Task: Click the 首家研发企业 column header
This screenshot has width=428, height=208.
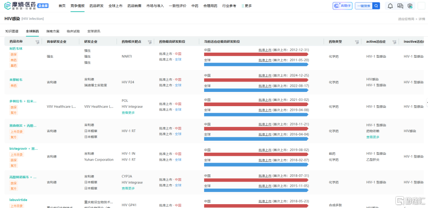Action: pyautogui.click(x=56, y=42)
